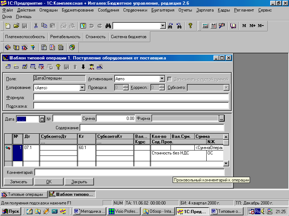This screenshot has width=289, height=216.
Task: Open the Сервис menu
Action: pos(265,10)
